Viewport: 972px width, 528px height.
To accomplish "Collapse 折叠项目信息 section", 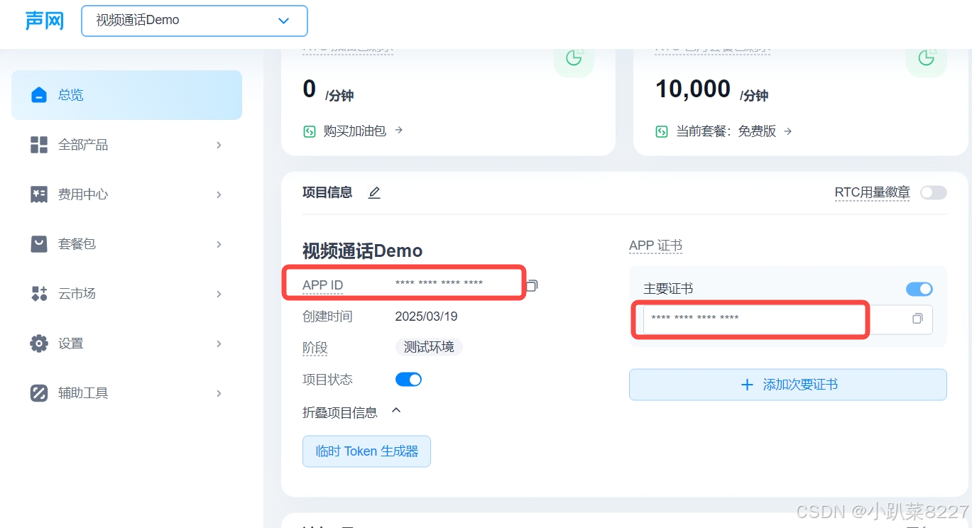I will tap(352, 412).
